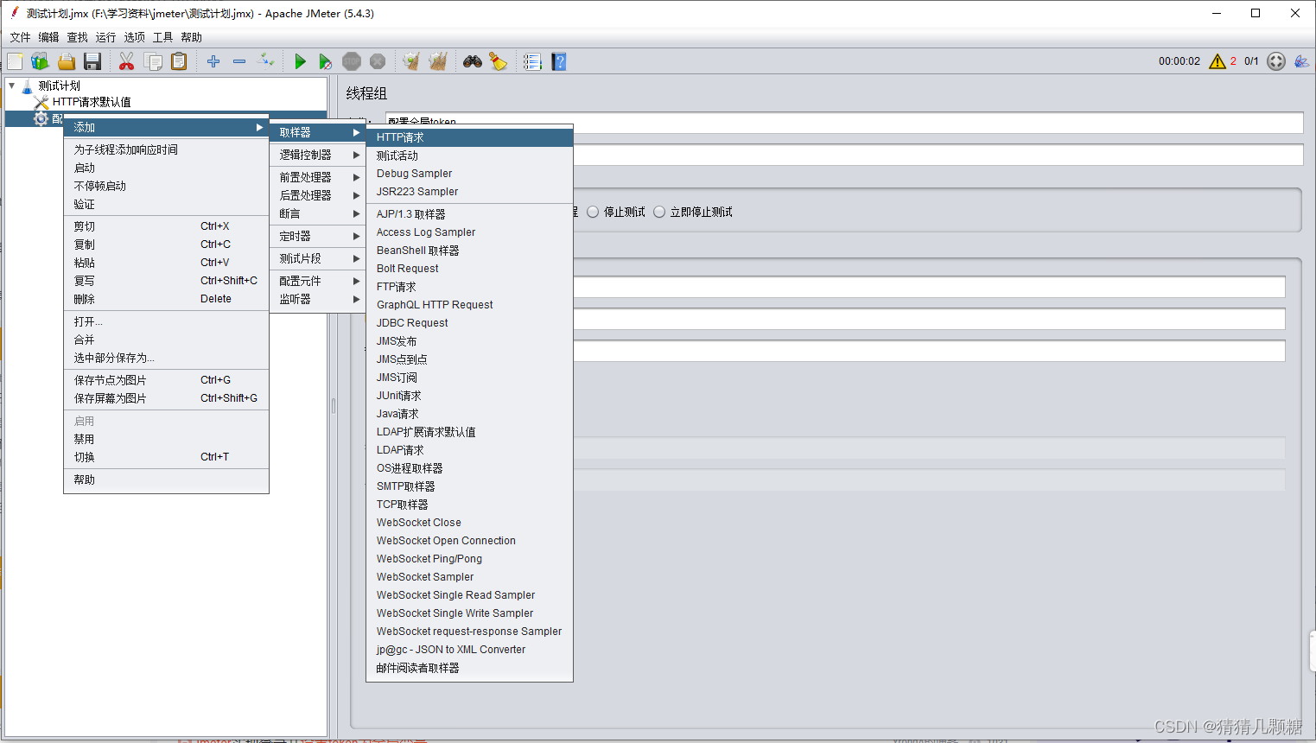Select the 立即停止测试 radio button
1316x743 pixels.
click(659, 212)
